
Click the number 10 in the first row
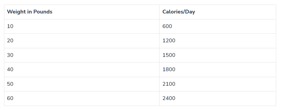[10, 26]
